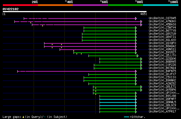The height and width of the screenshot is (119, 181).
Task: Click the red 20% identity legend segment
Action: 20,5
